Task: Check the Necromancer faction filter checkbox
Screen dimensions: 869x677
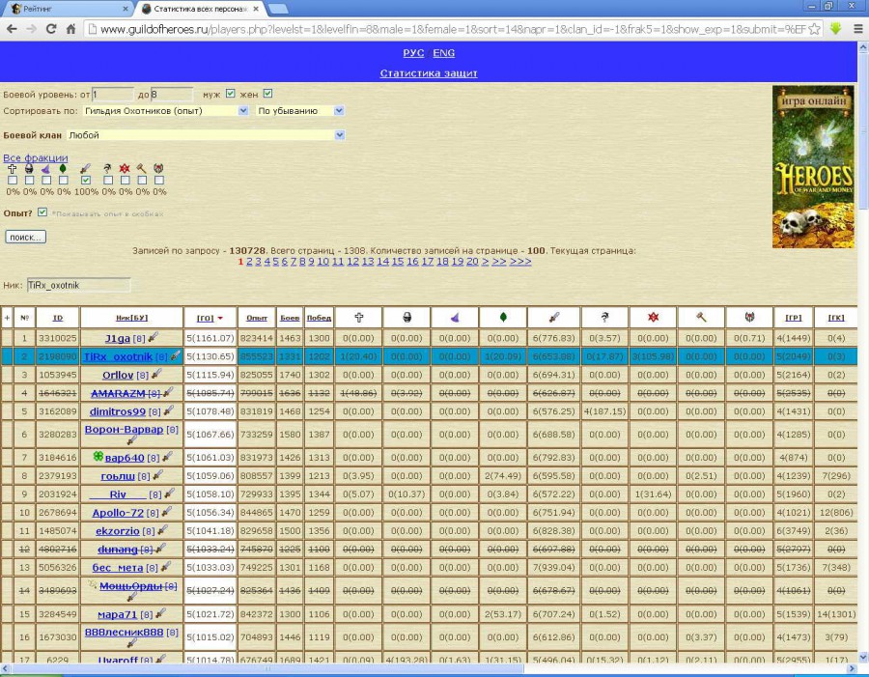Action: [x=29, y=181]
